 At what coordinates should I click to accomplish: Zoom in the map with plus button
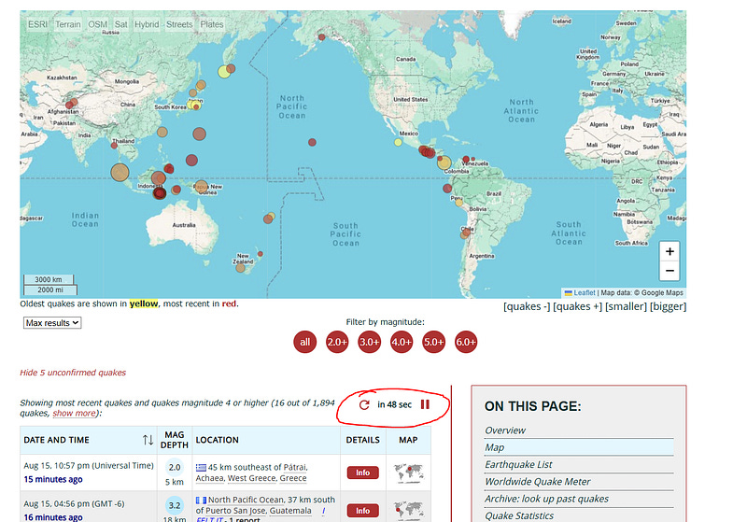(x=669, y=251)
